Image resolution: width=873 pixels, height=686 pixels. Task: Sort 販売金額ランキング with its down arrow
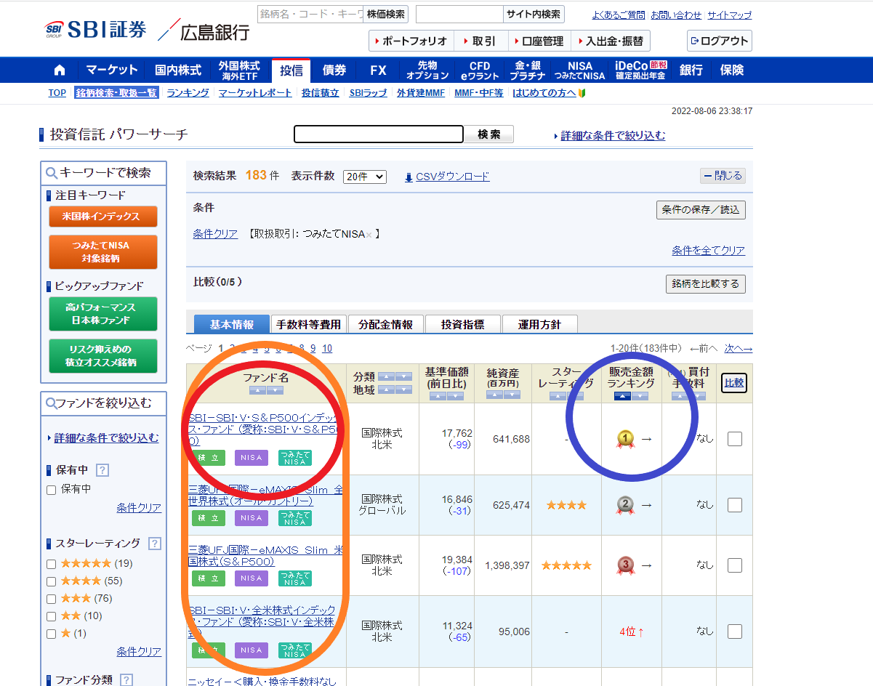coord(640,396)
